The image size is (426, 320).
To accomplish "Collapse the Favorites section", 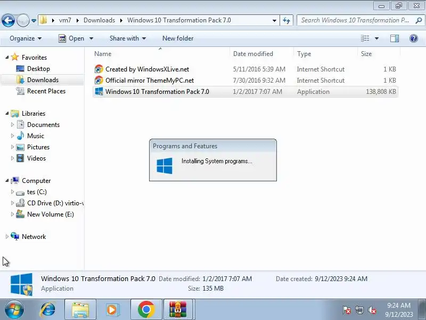I will (x=7, y=58).
